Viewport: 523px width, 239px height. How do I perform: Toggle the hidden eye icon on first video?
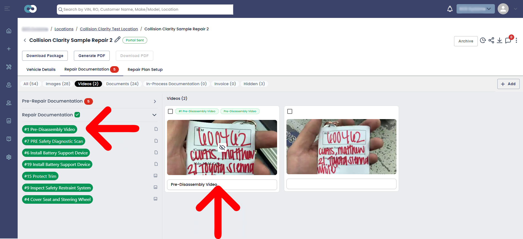[222, 148]
